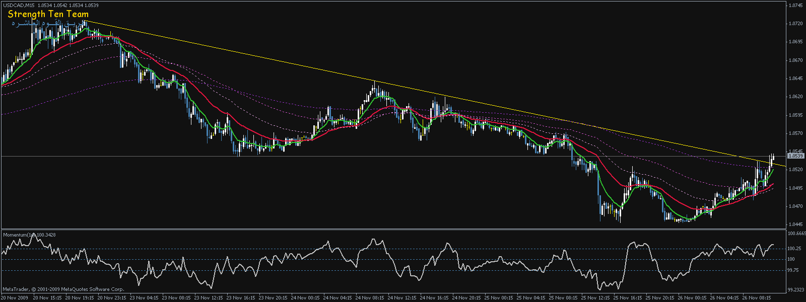Click the yellow "Strength Ten Team" label

(x=48, y=14)
